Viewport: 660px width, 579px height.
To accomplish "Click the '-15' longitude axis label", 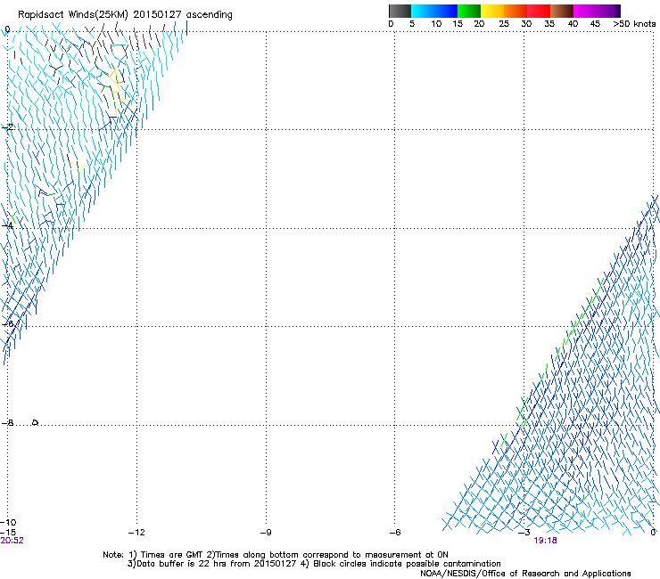I will (8, 533).
